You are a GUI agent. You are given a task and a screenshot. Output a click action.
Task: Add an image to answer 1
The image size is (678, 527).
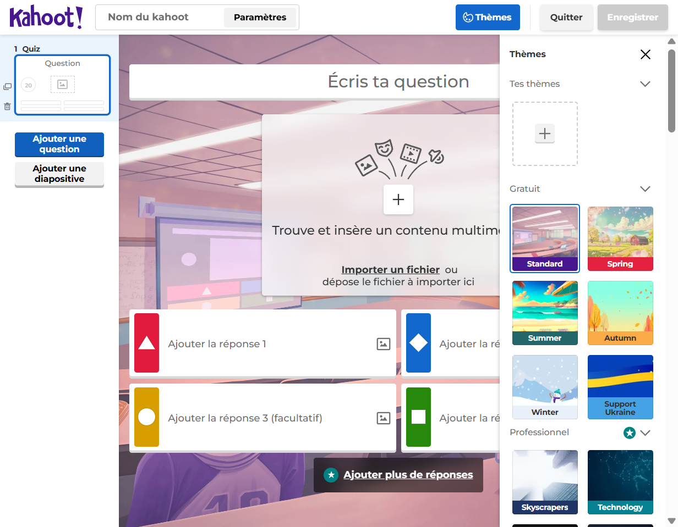(384, 344)
